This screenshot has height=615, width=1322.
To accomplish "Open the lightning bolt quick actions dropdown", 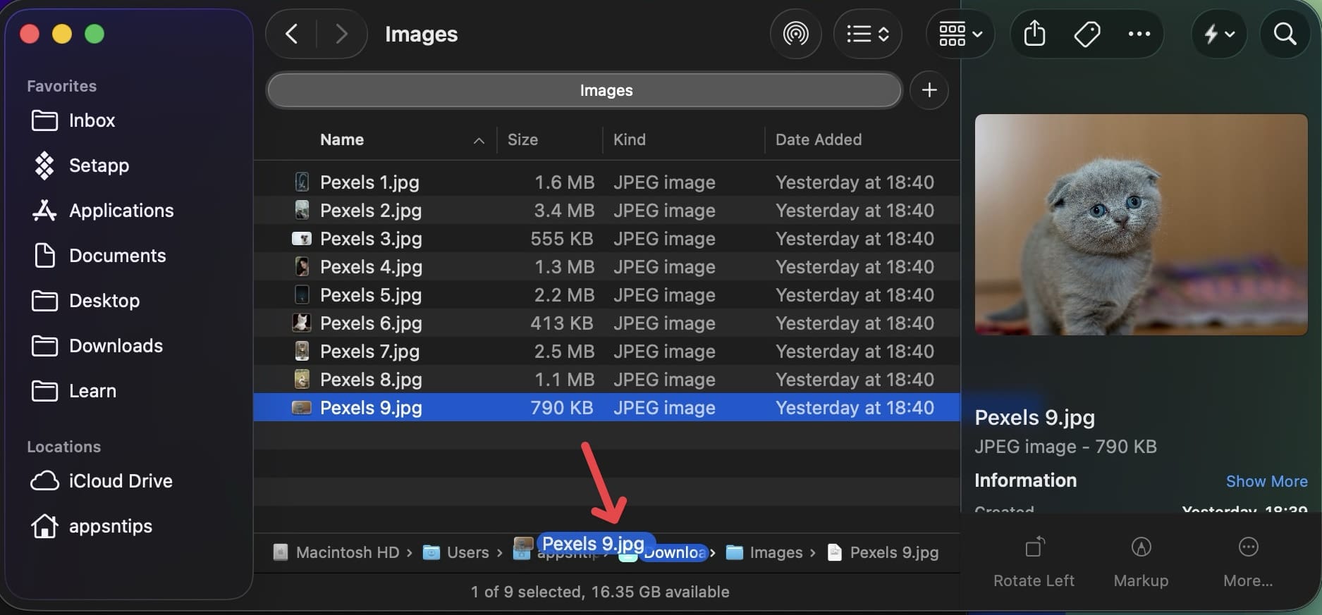I will (x=1219, y=34).
